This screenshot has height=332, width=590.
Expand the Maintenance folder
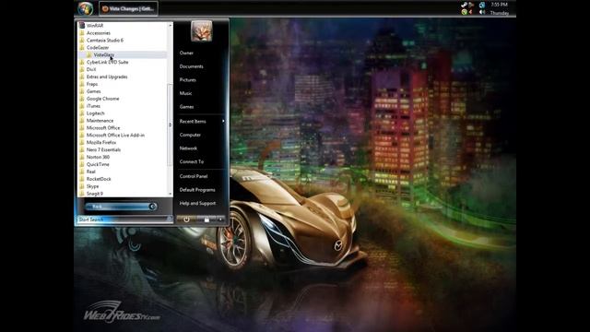coord(100,121)
